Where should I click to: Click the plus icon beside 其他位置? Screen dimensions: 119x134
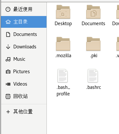pos(8,112)
